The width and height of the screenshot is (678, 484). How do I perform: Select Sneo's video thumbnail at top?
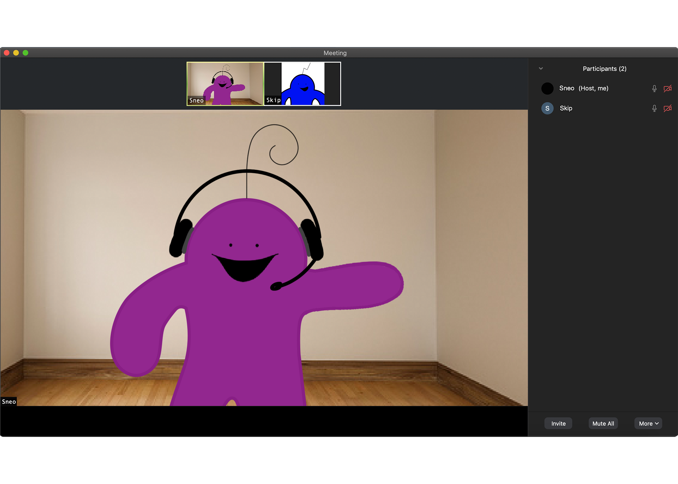click(225, 84)
